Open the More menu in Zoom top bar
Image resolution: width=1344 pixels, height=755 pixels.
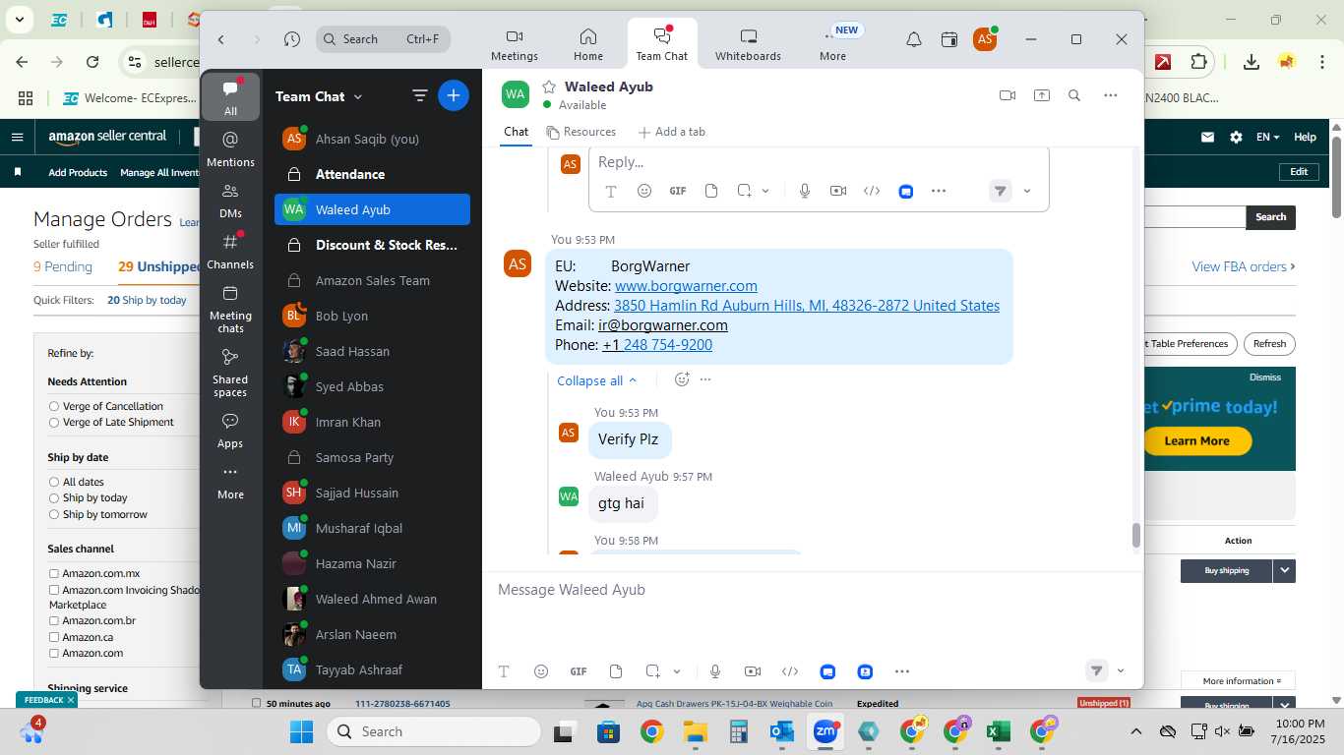click(x=832, y=45)
